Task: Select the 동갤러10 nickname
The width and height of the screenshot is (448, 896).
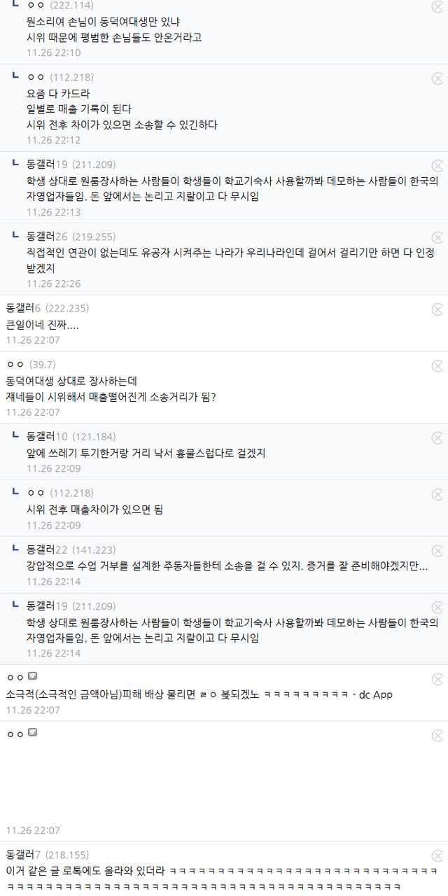Action: click(47, 437)
